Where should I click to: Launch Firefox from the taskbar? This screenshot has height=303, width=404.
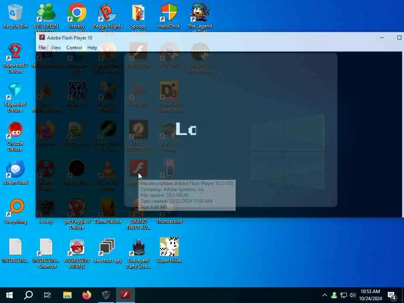[x=87, y=295]
